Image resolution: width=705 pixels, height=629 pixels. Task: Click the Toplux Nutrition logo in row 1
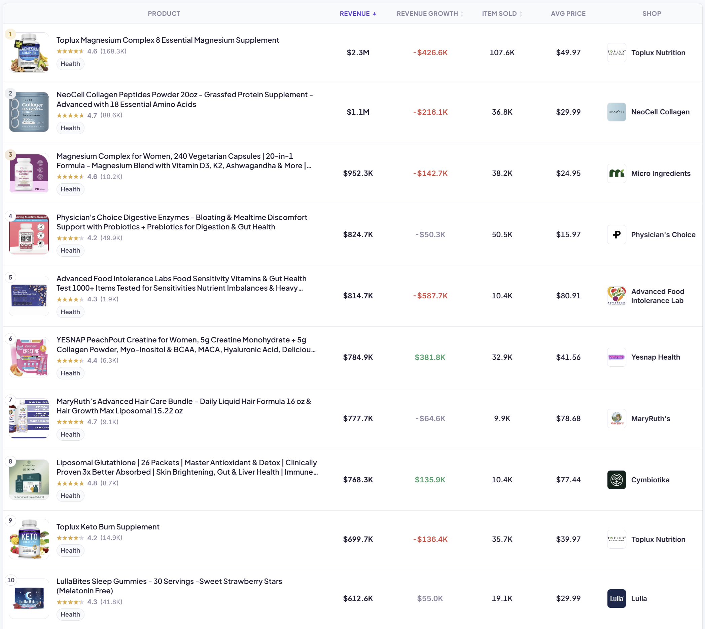pos(616,52)
